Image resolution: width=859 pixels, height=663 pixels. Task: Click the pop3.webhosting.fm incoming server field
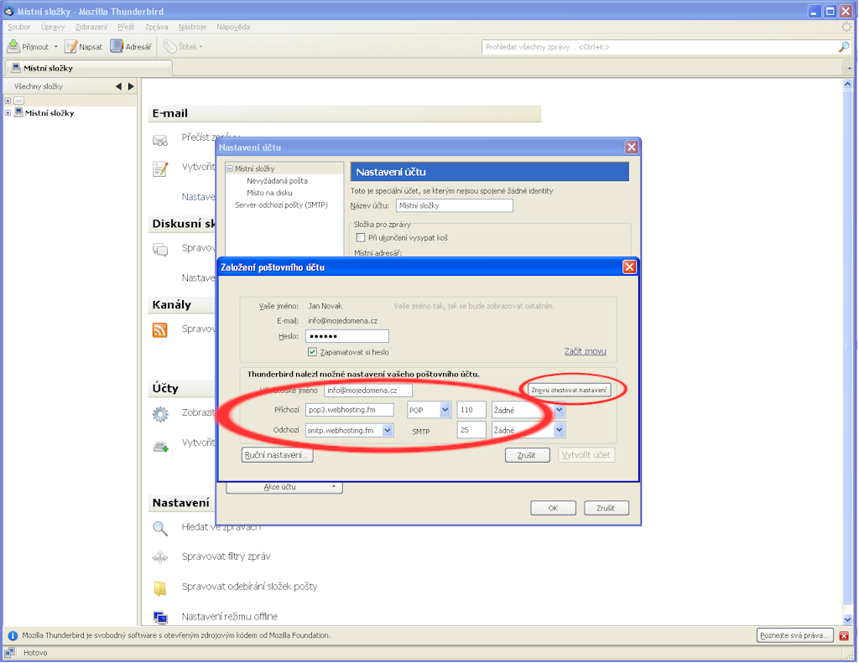[x=350, y=410]
